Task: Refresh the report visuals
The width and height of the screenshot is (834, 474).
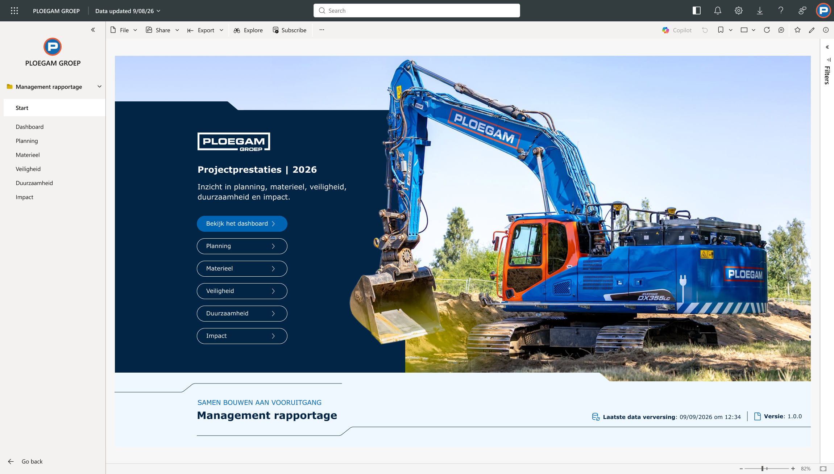Action: coord(767,30)
